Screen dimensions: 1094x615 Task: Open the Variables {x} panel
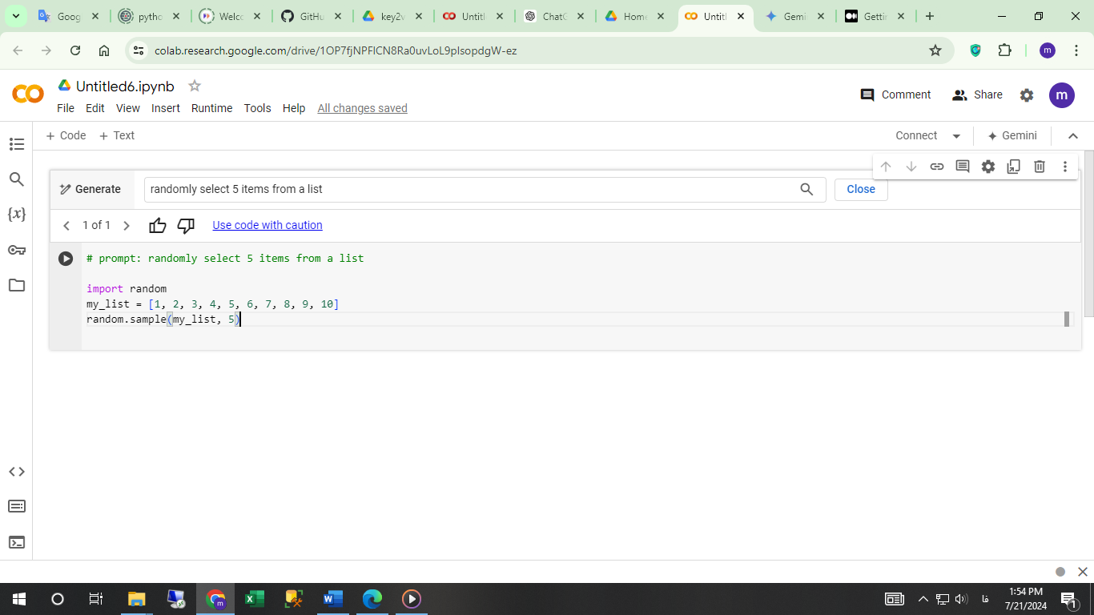pos(16,214)
